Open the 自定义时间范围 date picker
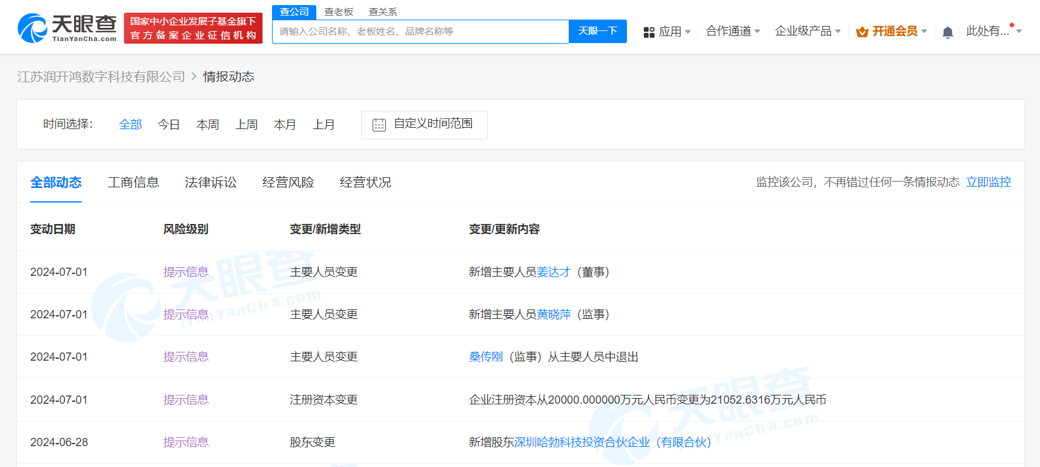The height and width of the screenshot is (467, 1040). click(x=424, y=125)
